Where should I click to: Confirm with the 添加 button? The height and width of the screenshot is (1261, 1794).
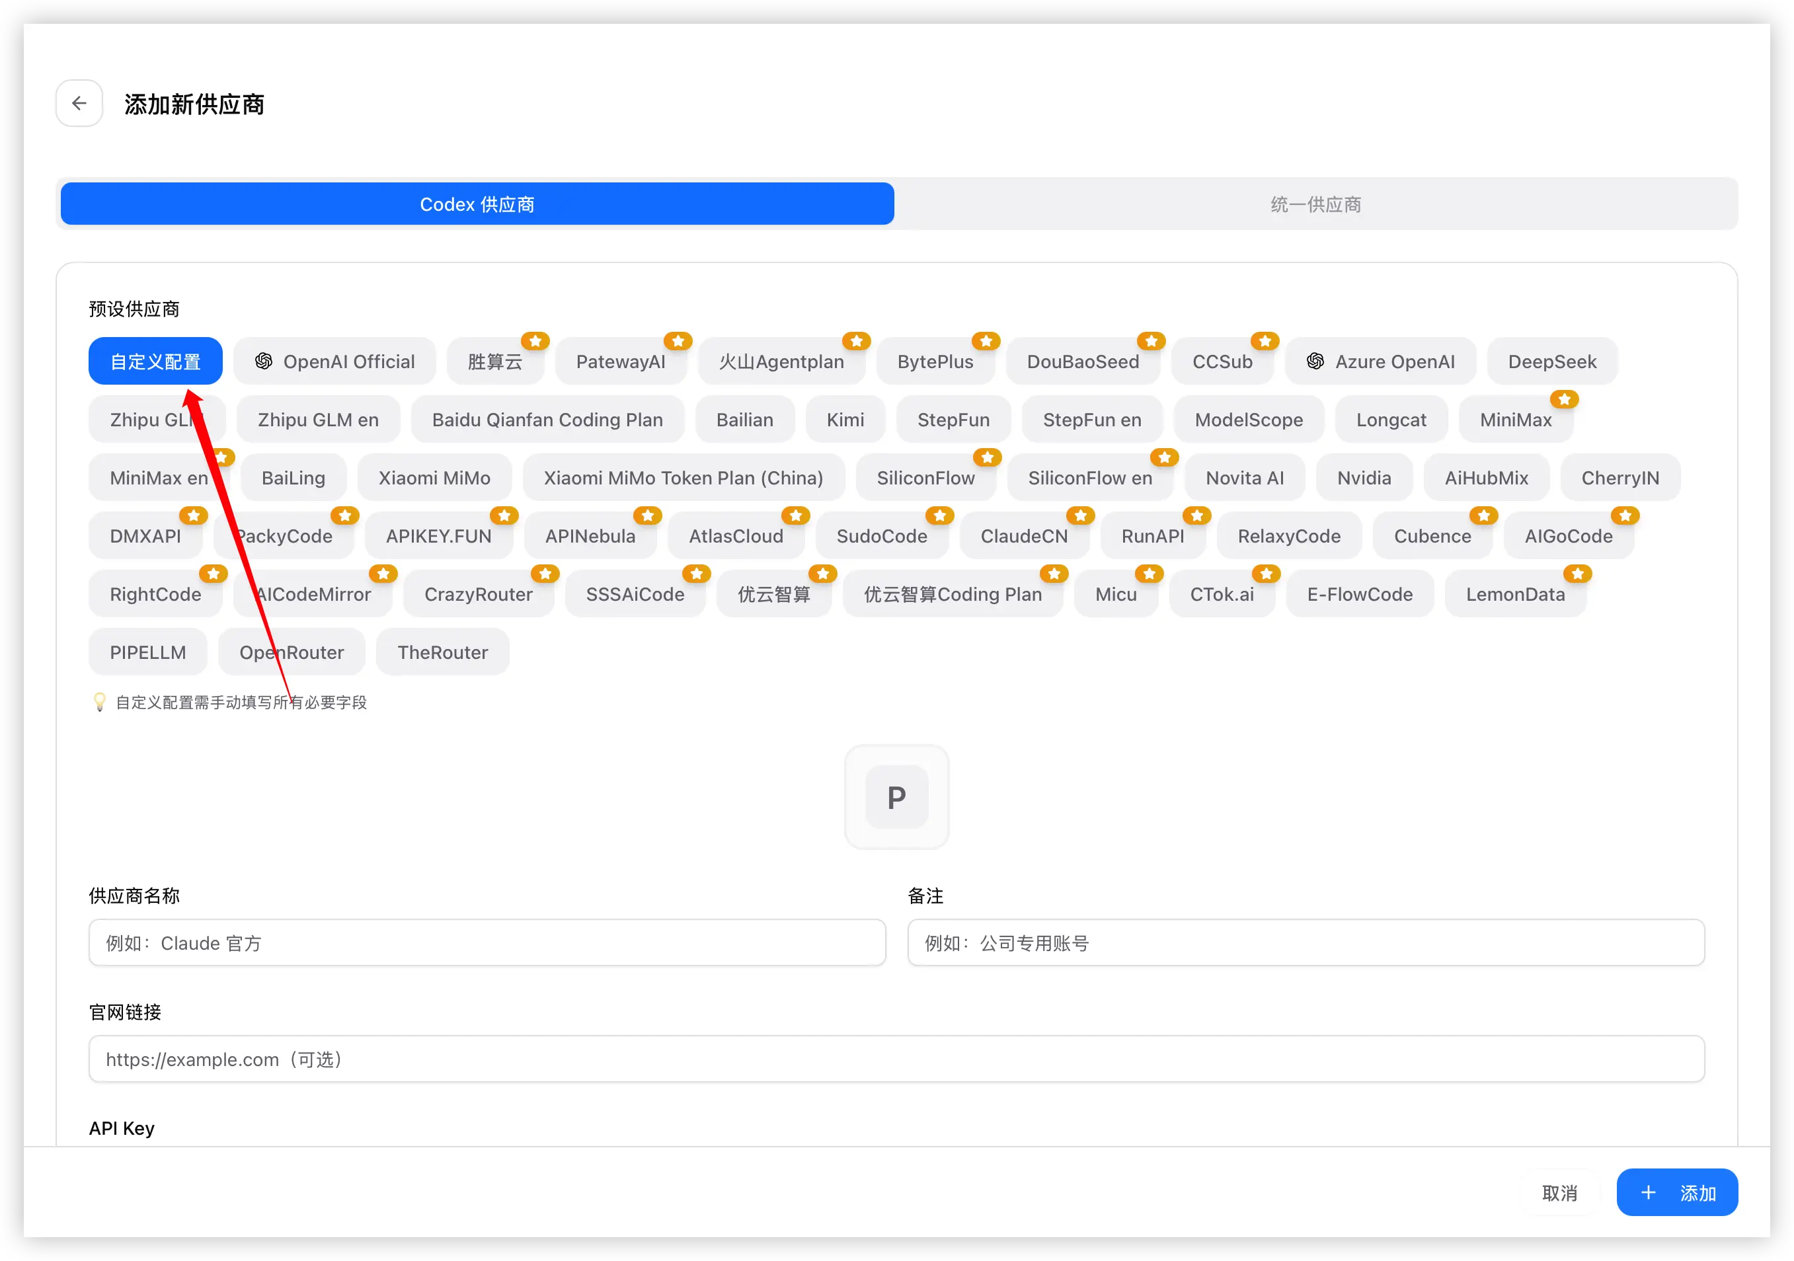[x=1677, y=1192]
